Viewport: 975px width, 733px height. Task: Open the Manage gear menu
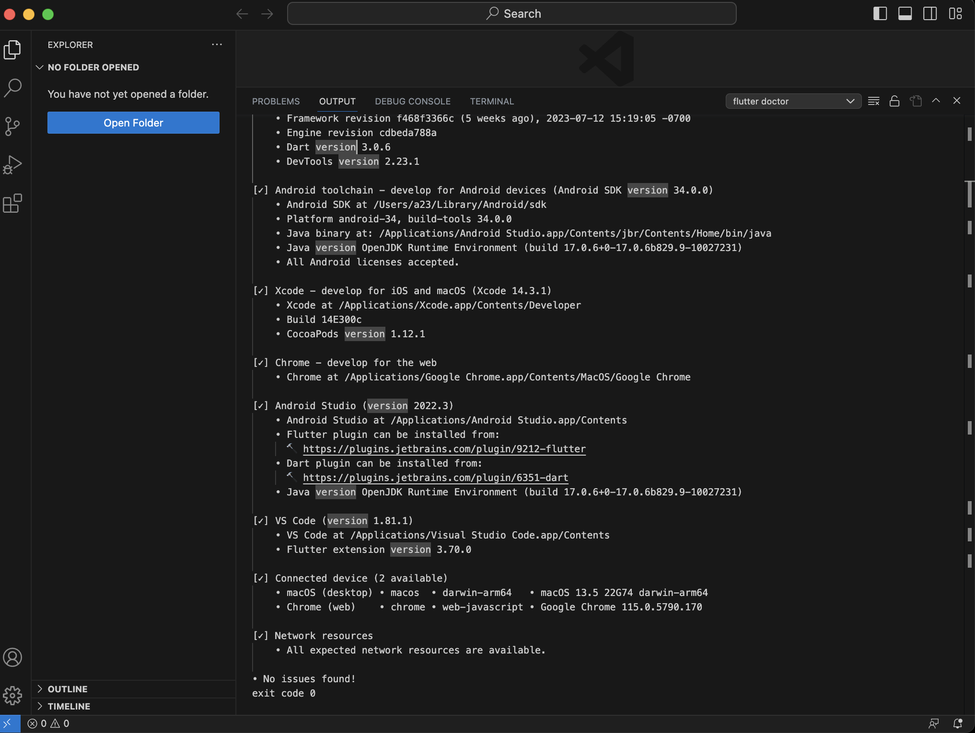(x=12, y=696)
